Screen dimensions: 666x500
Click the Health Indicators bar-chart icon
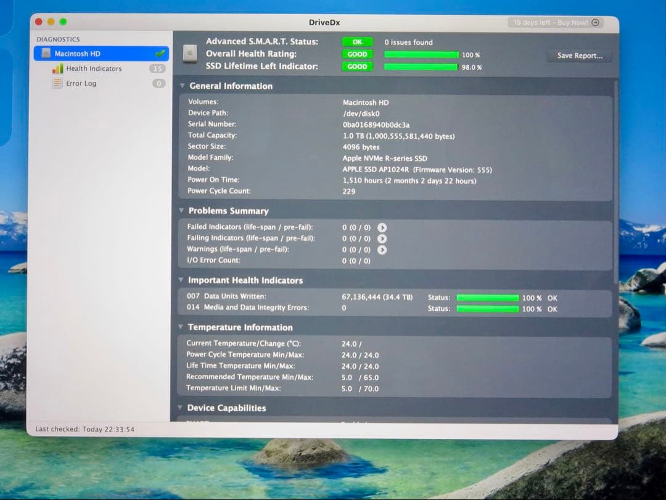coord(57,68)
